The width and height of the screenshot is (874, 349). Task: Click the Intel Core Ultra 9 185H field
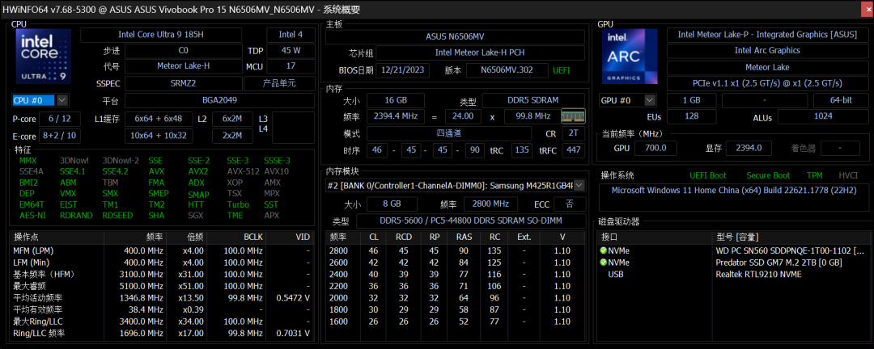click(x=161, y=35)
